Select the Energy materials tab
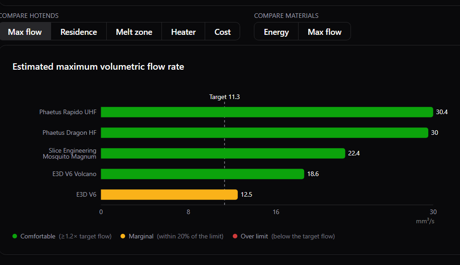This screenshot has height=265, width=460. pos(276,32)
